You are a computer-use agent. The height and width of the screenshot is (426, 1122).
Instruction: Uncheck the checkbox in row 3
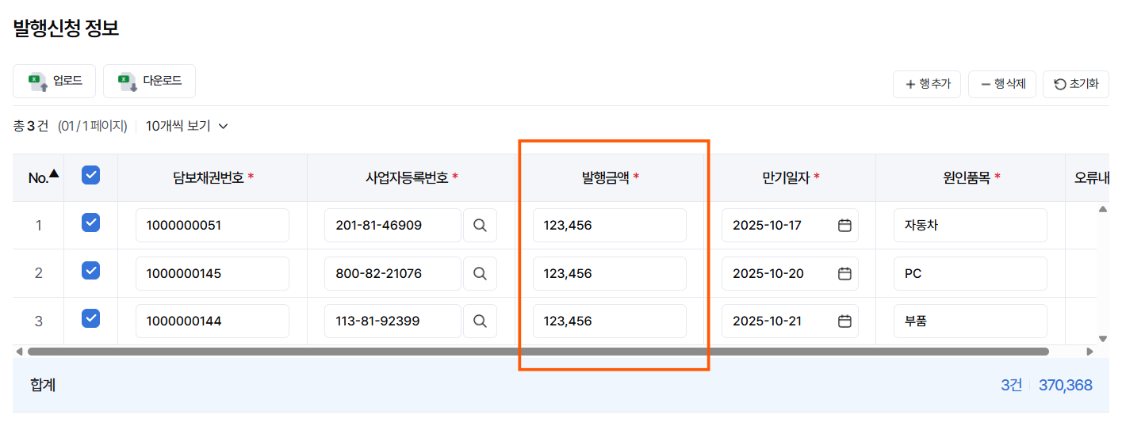tap(91, 318)
